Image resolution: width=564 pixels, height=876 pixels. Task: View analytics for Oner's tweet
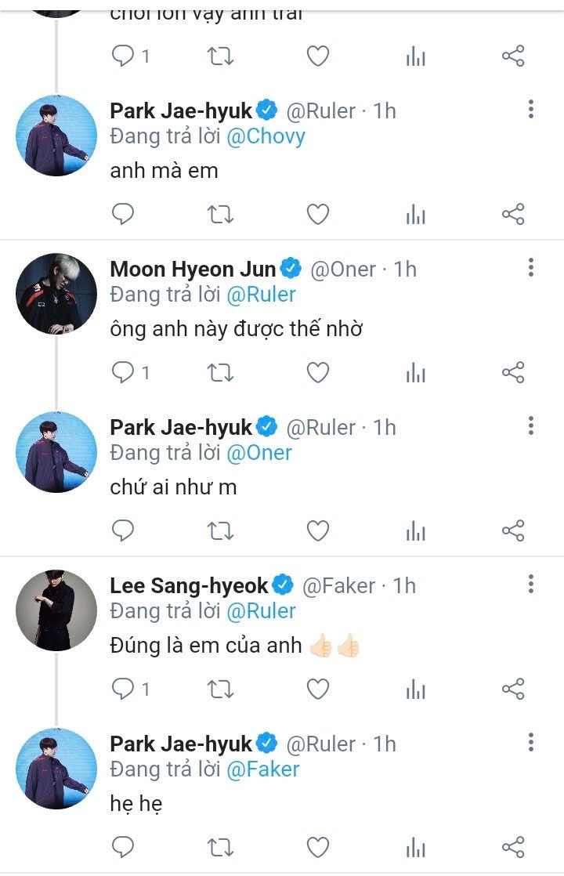(x=415, y=372)
